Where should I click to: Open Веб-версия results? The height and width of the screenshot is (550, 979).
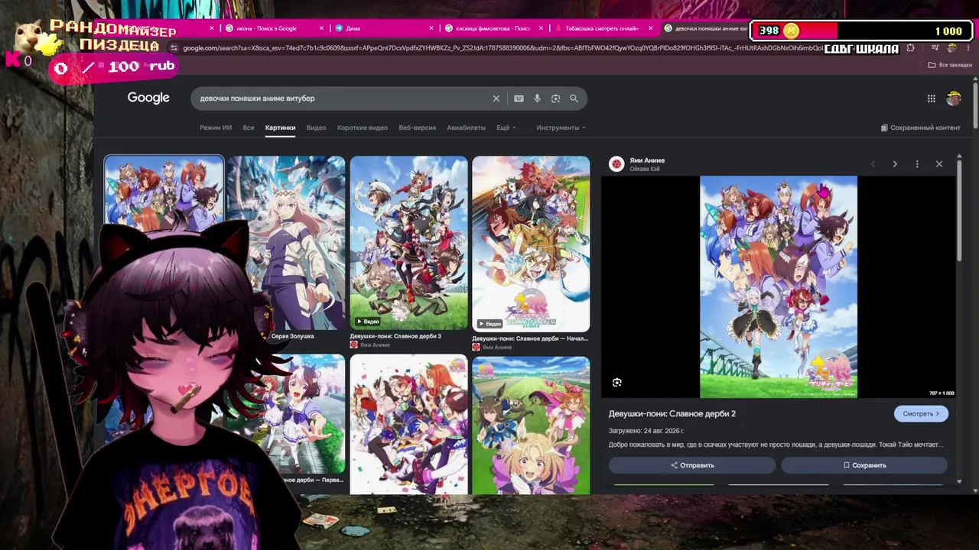click(417, 128)
